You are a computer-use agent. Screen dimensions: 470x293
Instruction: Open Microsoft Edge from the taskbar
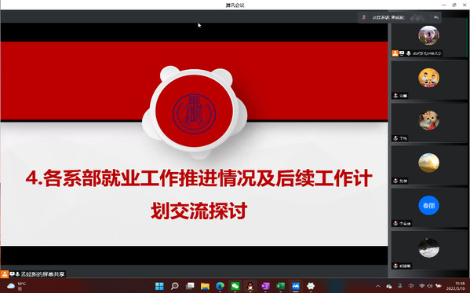(x=220, y=286)
